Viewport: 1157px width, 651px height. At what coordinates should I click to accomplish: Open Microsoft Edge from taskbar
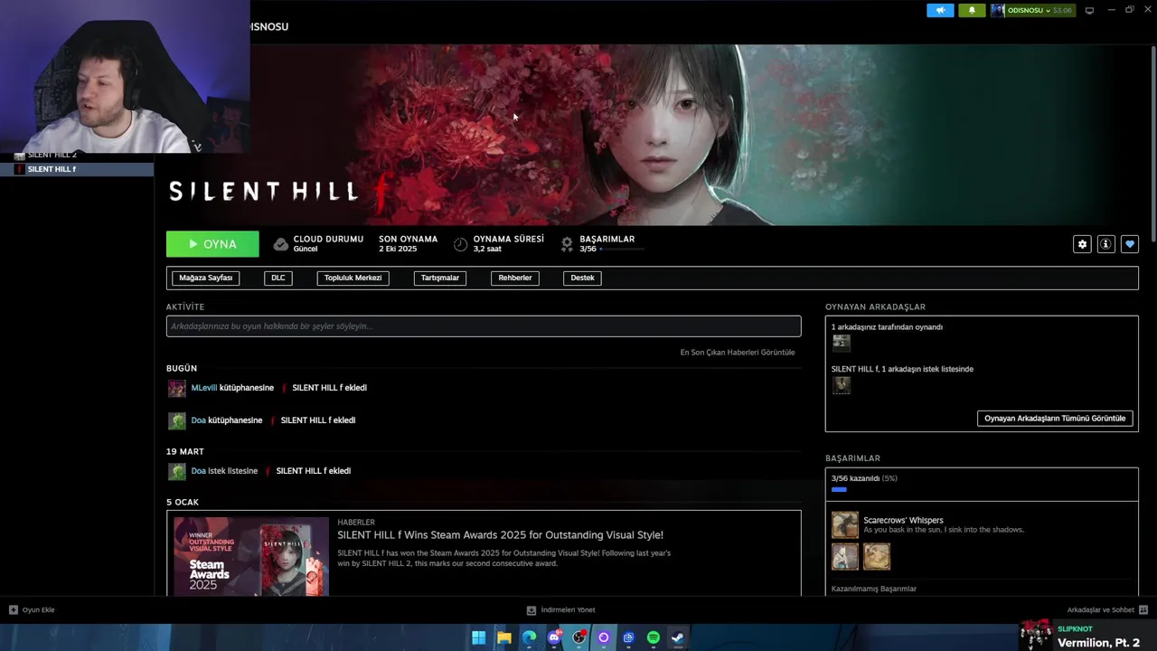[x=529, y=637]
